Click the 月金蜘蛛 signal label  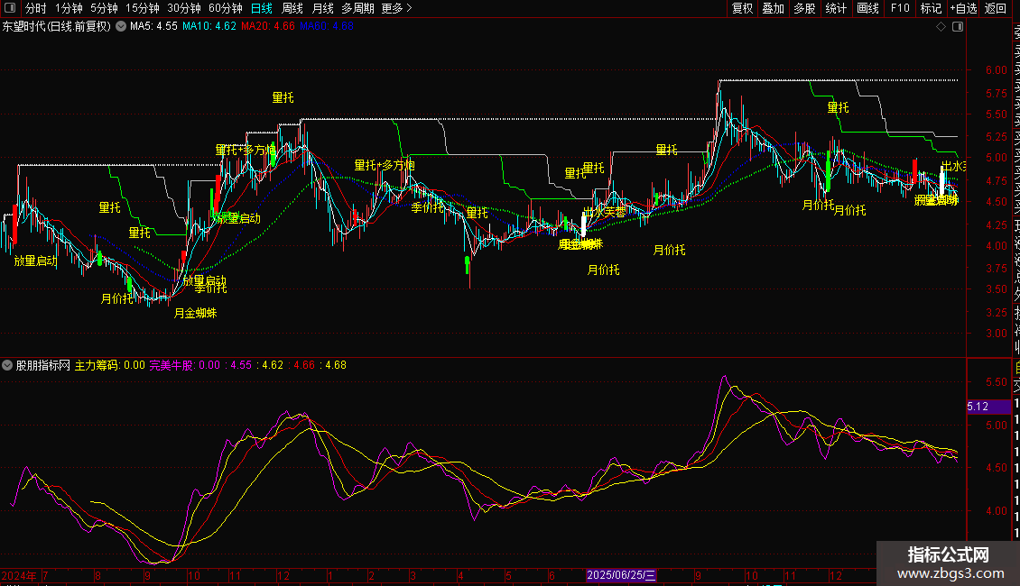tap(195, 313)
